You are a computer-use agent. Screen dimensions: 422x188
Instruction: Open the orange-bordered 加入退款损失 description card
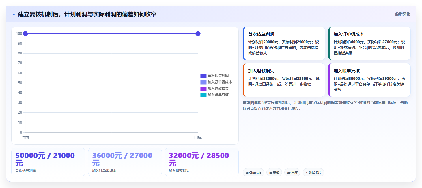284,80
